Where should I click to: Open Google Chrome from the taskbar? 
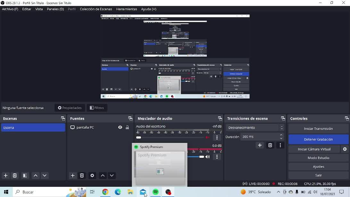[x=105, y=192]
